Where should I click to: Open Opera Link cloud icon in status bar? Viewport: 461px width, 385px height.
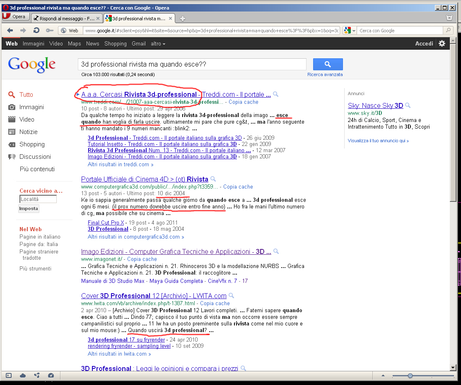[x=23, y=375]
